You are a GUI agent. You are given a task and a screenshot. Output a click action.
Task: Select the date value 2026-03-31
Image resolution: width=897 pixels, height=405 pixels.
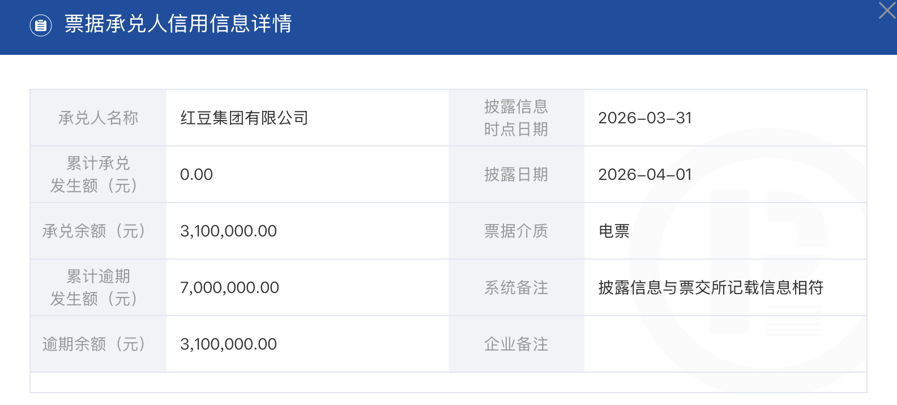click(645, 118)
